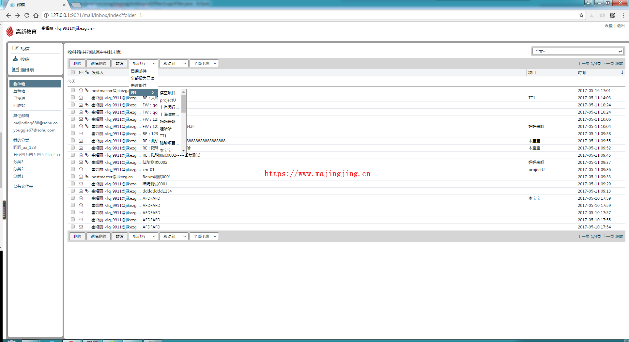
Task: Click sort arrow in 时间 column header
Action: 622,72
